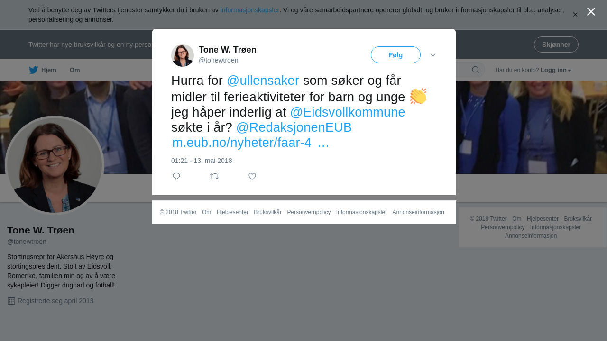
Task: Click the Twitter bird Hjem icon
Action: [x=33, y=70]
